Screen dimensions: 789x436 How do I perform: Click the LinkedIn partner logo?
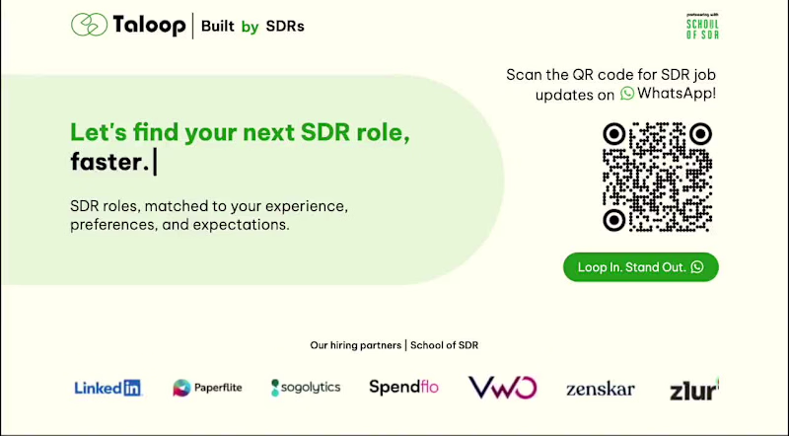[108, 388]
